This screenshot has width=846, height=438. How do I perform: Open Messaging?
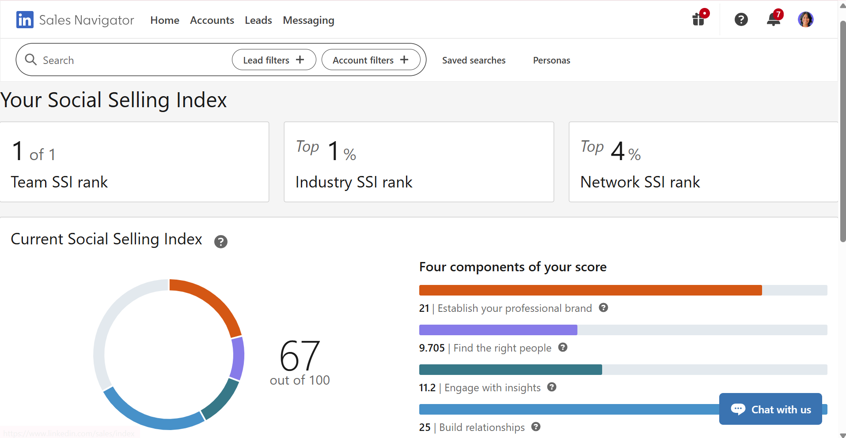pyautogui.click(x=308, y=20)
